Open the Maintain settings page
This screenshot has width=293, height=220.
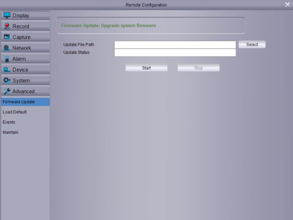[10, 132]
